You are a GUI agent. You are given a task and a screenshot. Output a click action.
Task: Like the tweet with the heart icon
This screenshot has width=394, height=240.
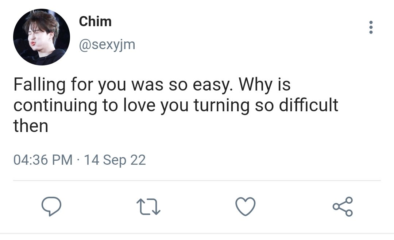click(246, 207)
